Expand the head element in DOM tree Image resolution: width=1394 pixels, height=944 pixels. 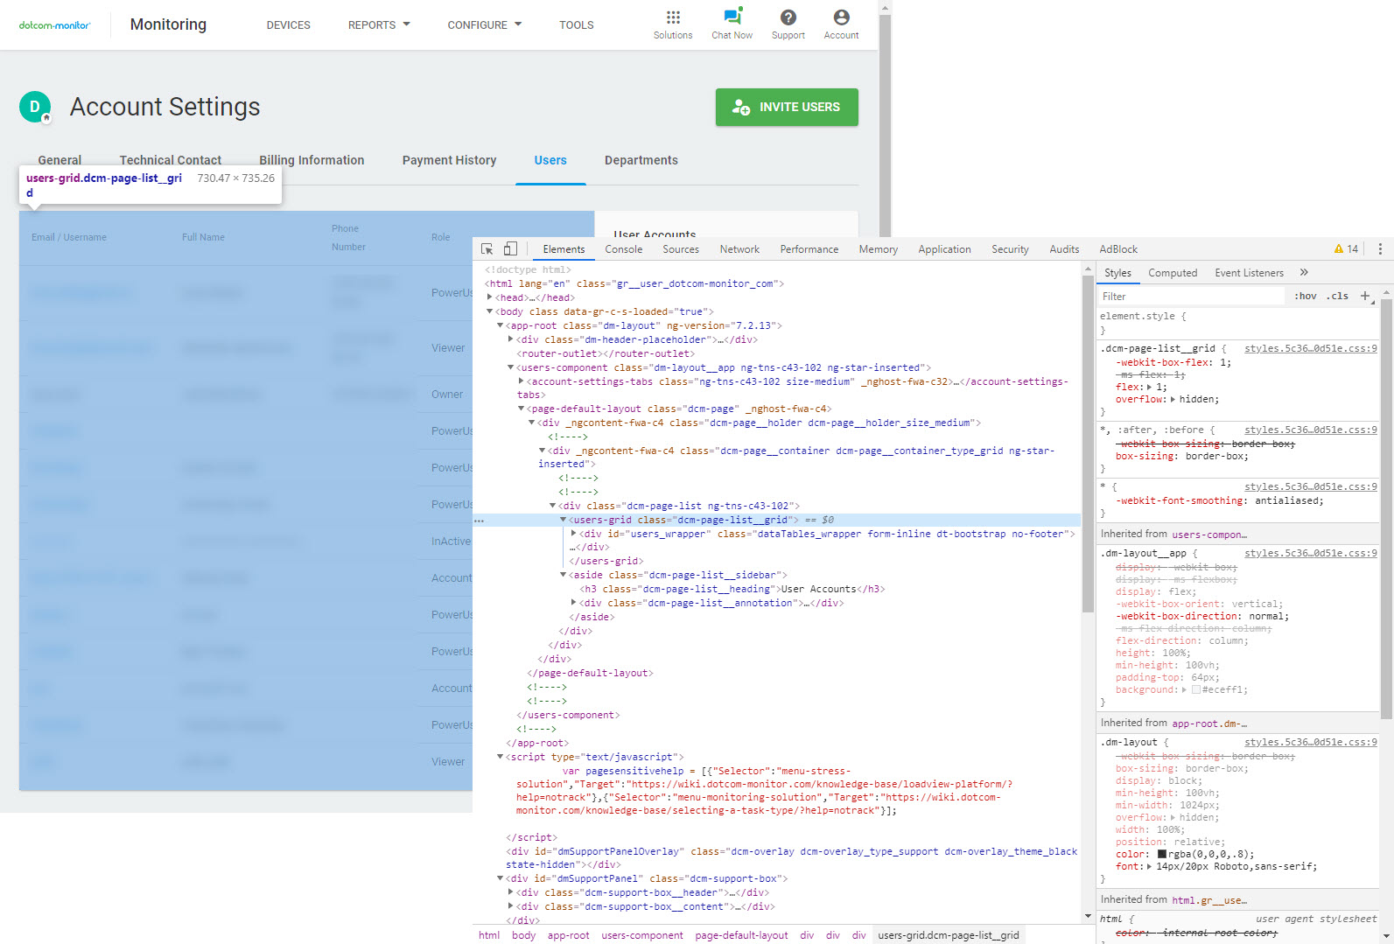pyautogui.click(x=490, y=297)
